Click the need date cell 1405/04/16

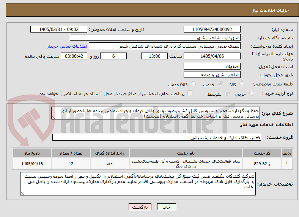click(x=32, y=163)
